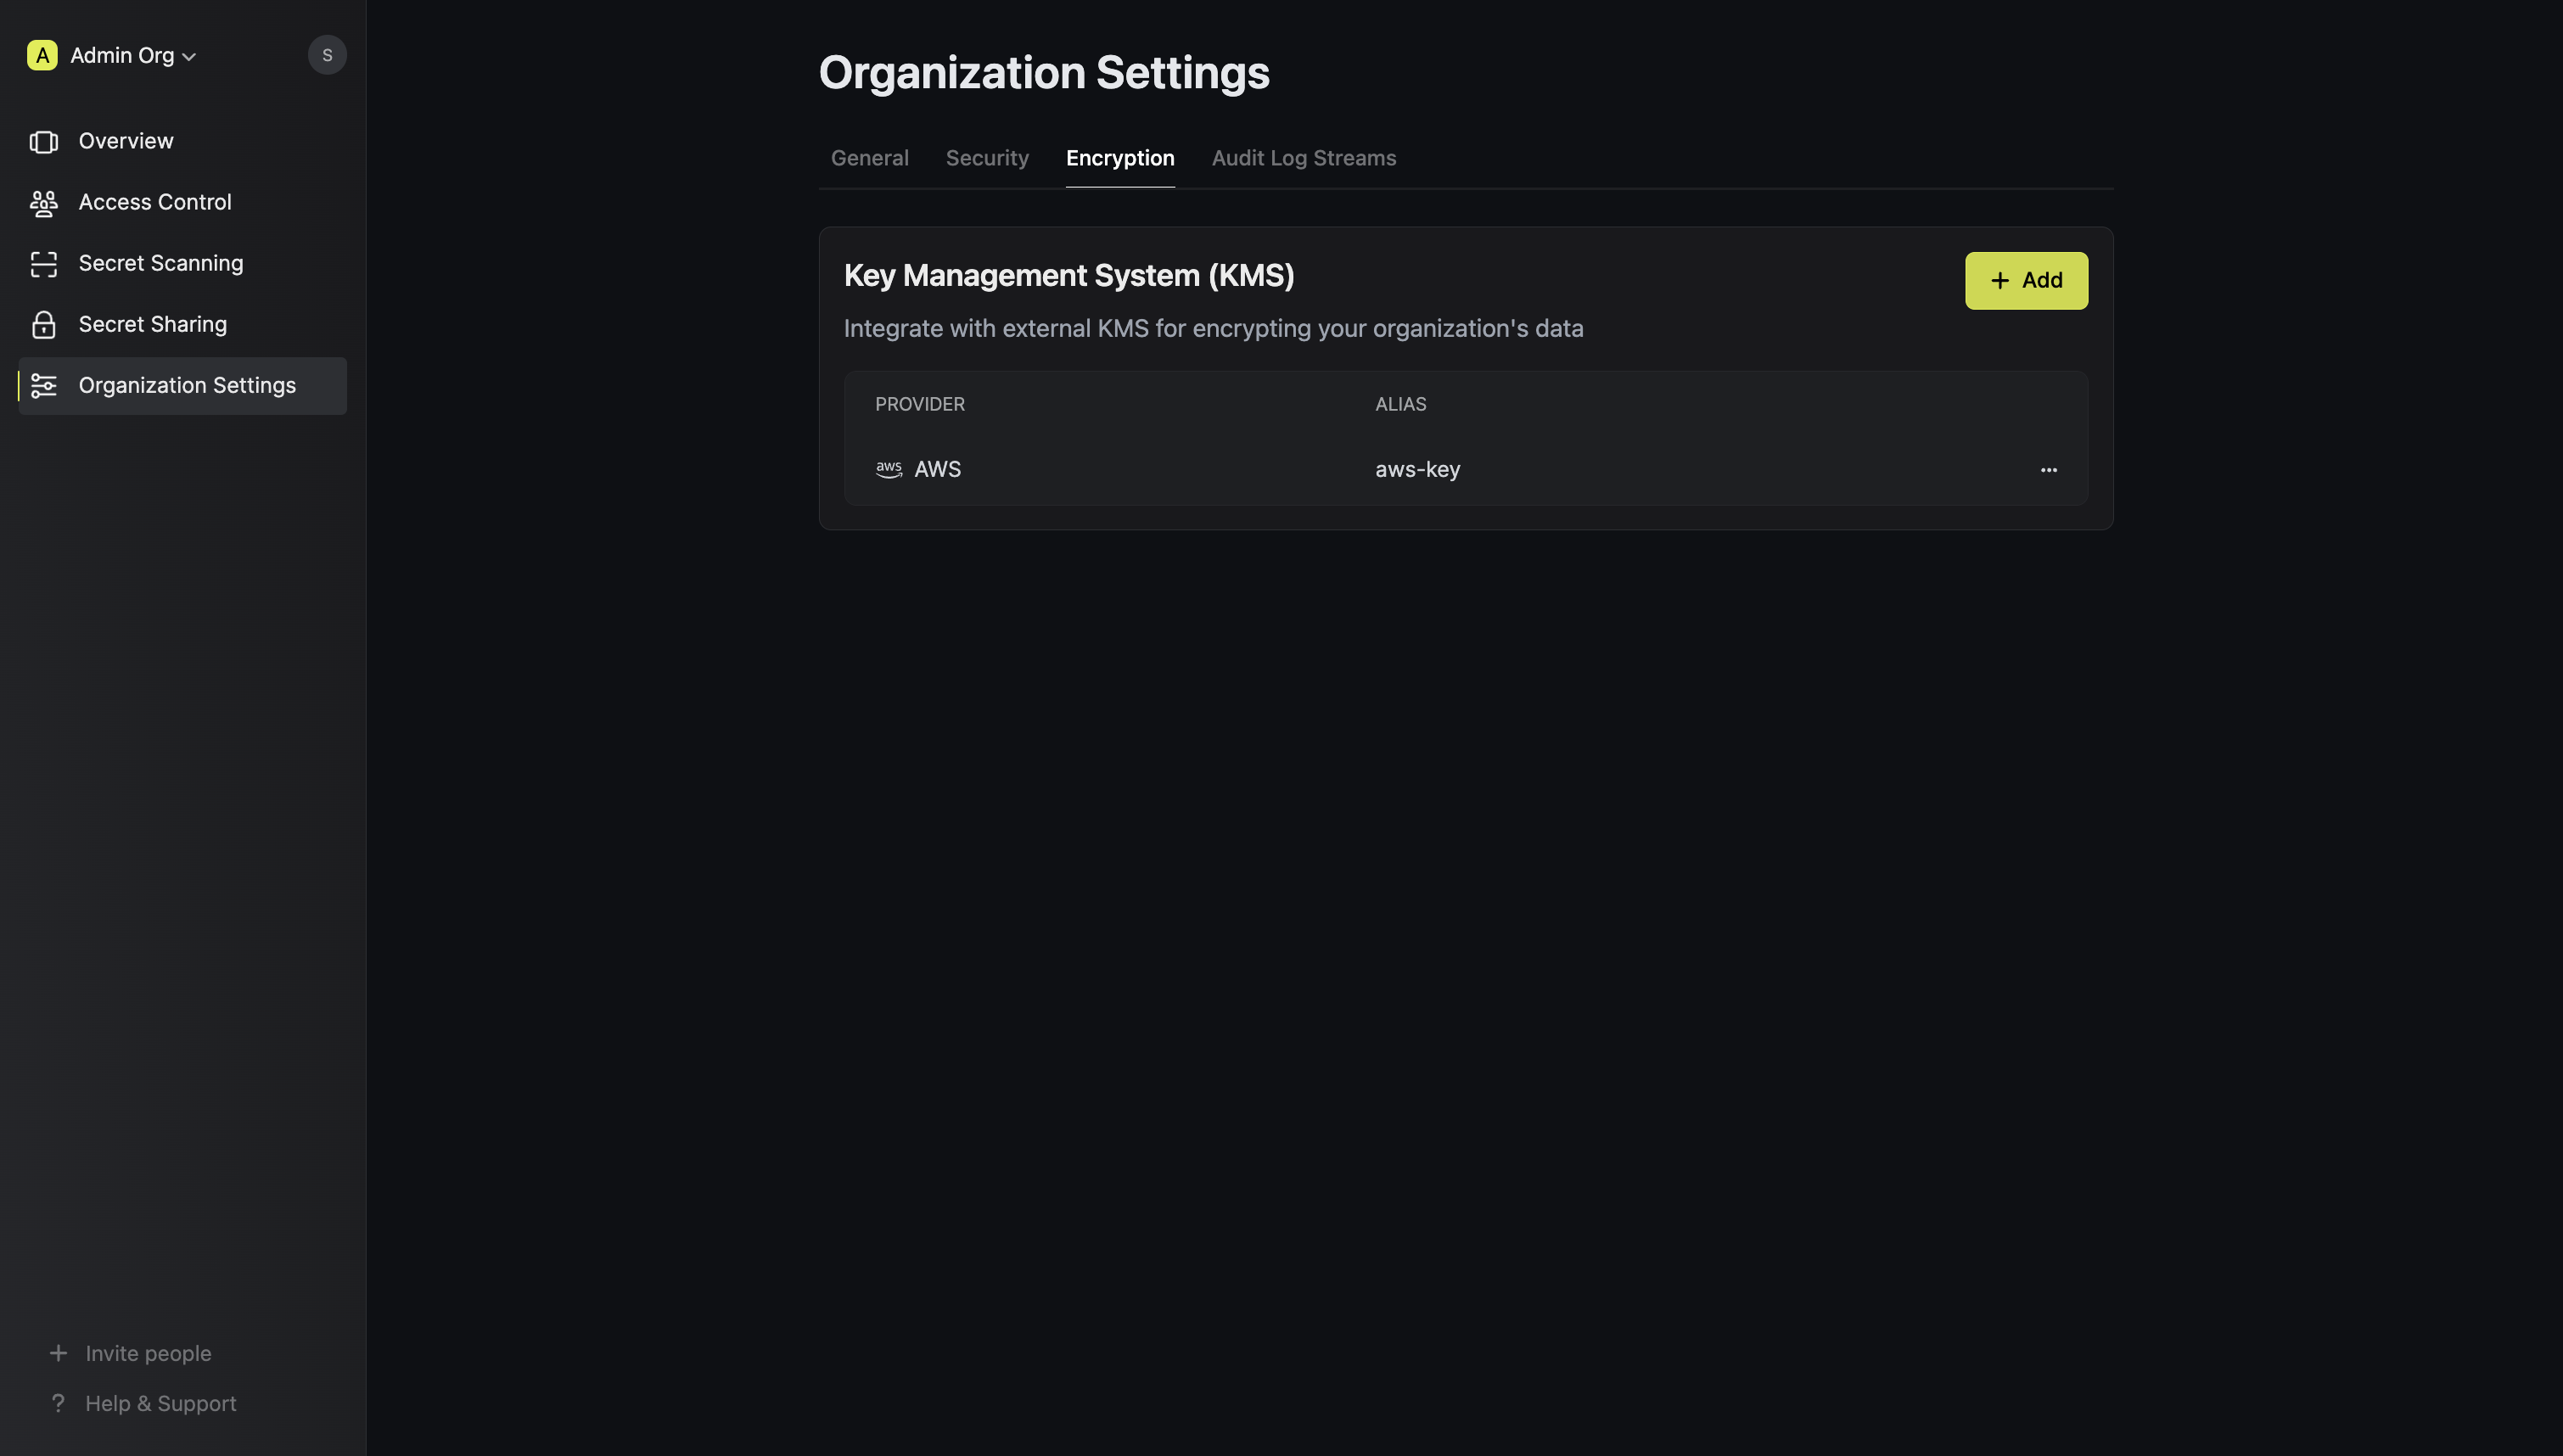The image size is (2563, 1456).
Task: Click the Organization Settings page title
Action: [x=1044, y=73]
